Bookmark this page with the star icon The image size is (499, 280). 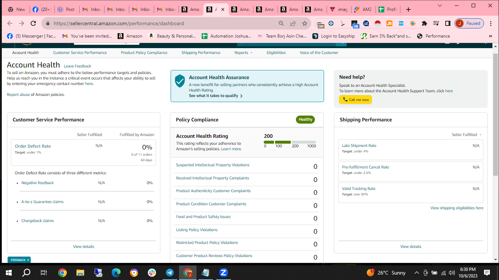coord(305,23)
